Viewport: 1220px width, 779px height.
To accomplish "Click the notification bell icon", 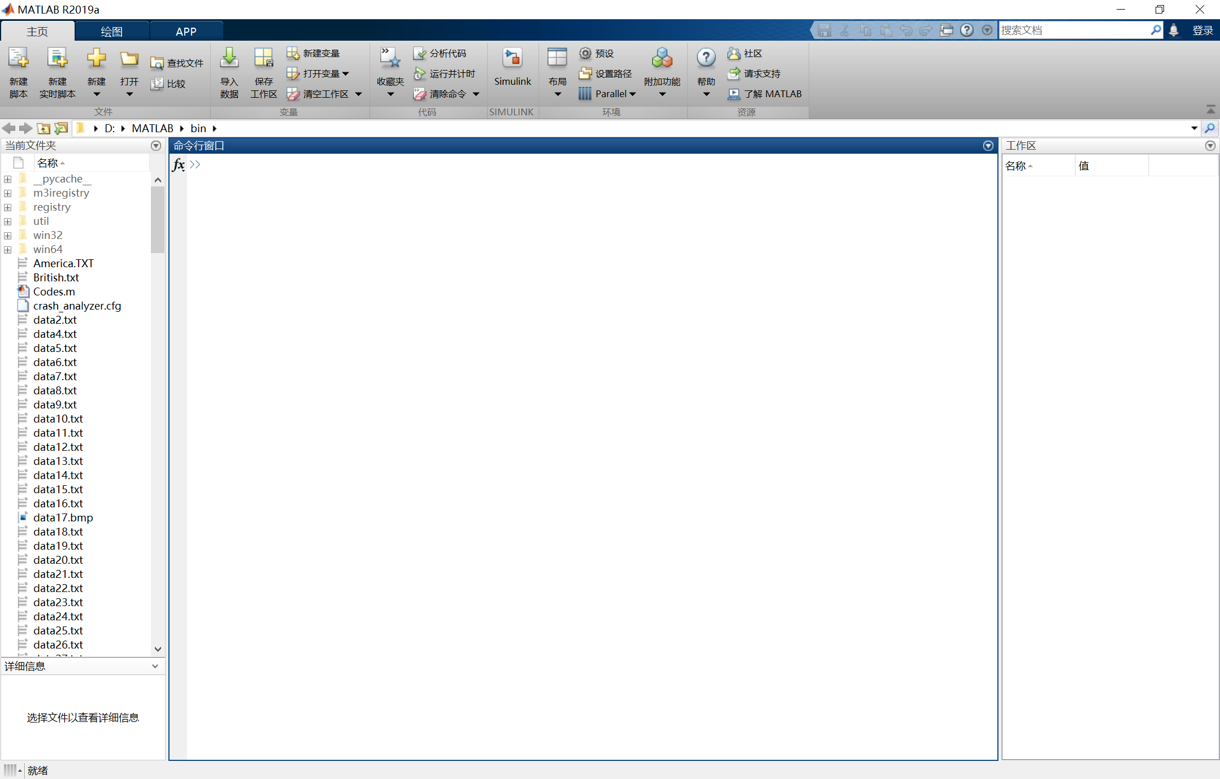I will [1174, 31].
